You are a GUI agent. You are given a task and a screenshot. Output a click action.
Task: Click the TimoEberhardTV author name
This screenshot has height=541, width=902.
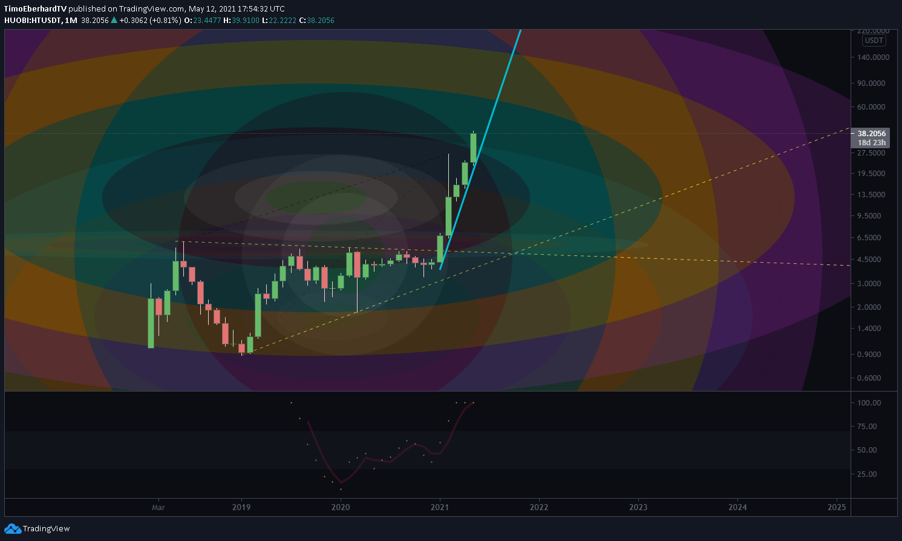(35, 9)
